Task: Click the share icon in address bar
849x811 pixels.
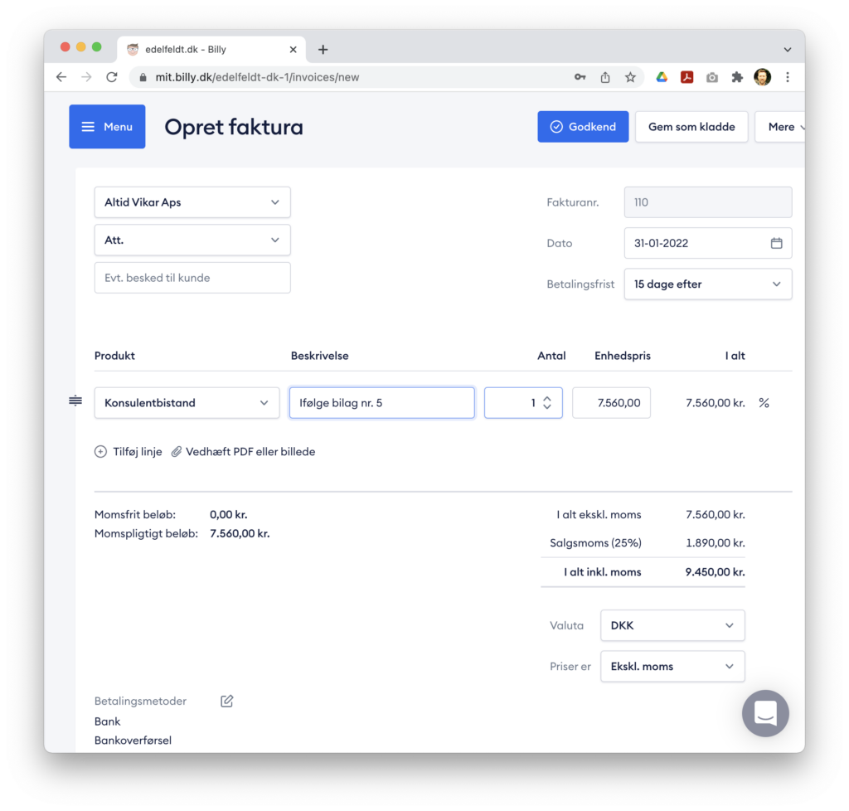Action: [x=605, y=77]
